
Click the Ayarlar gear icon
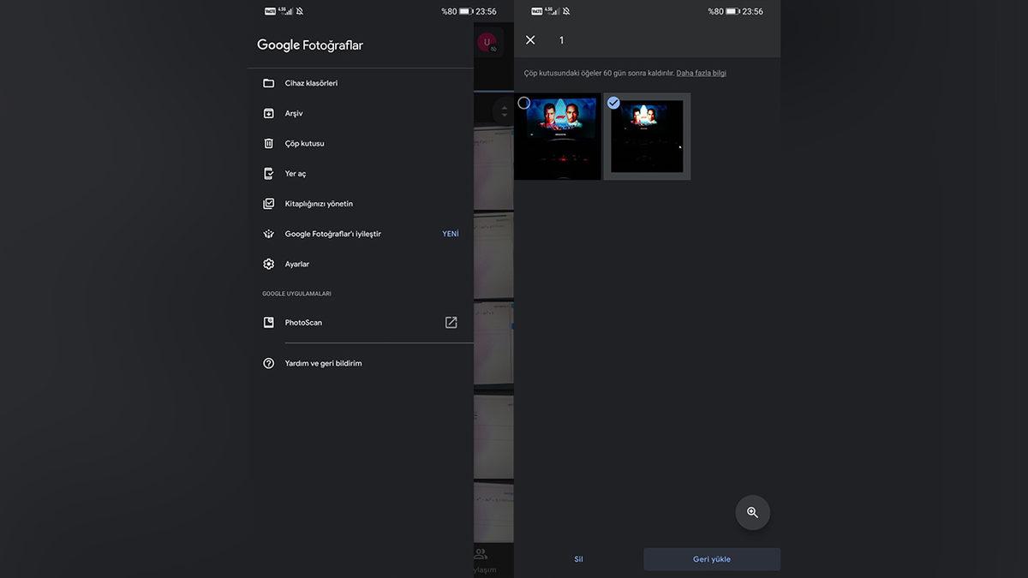[268, 265]
